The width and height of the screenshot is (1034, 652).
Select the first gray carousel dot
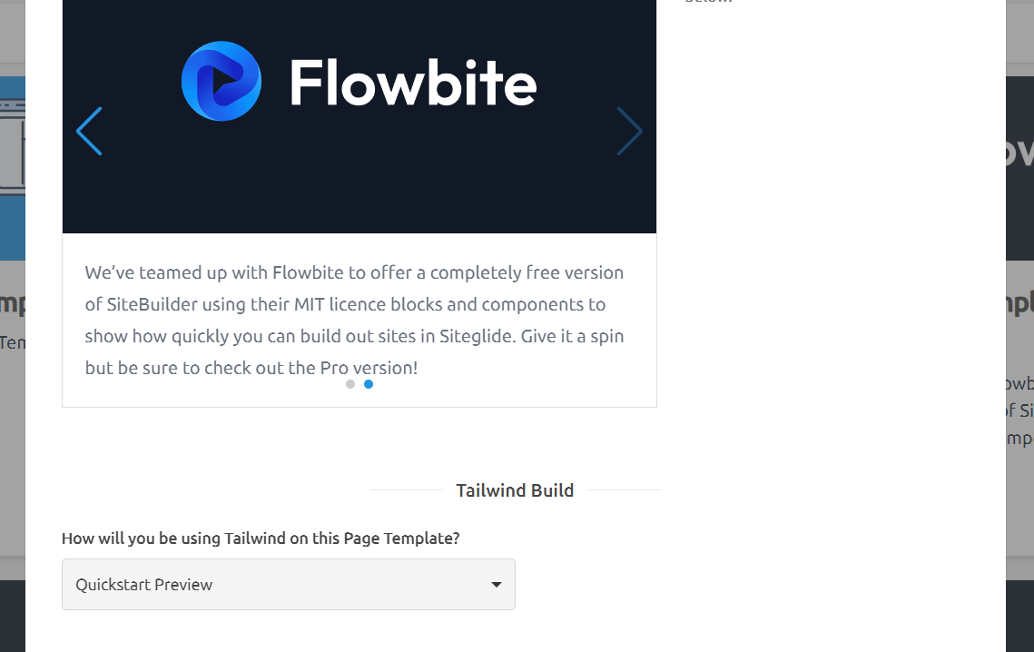coord(350,384)
